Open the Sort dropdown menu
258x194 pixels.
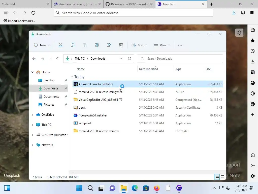pos(139,45)
